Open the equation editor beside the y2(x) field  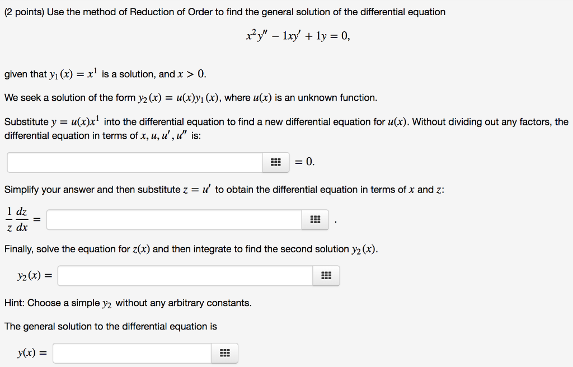click(326, 275)
